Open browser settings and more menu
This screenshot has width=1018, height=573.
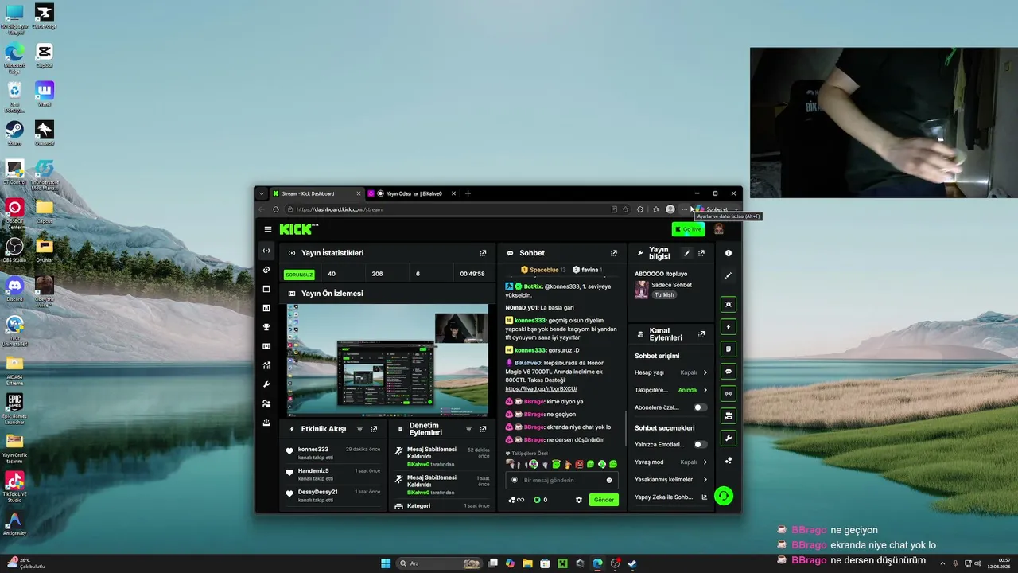pyautogui.click(x=685, y=209)
